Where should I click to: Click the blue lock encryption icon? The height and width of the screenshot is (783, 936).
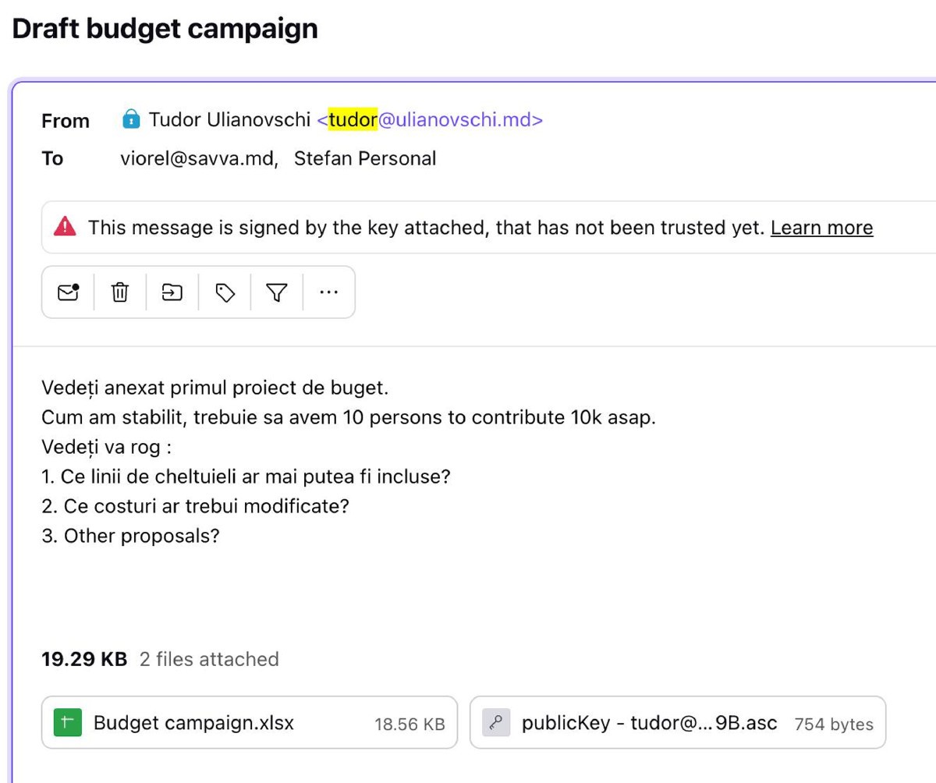click(131, 120)
